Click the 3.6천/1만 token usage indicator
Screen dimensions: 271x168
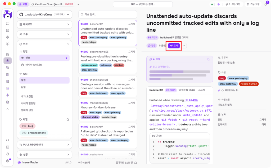click(233, 4)
